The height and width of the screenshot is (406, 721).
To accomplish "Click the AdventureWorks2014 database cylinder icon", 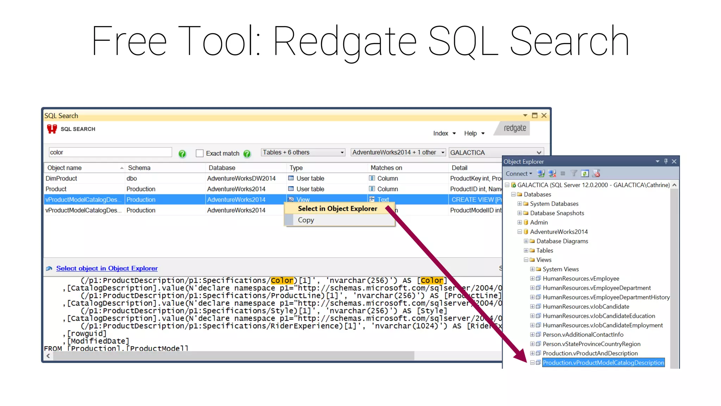I will click(x=526, y=232).
